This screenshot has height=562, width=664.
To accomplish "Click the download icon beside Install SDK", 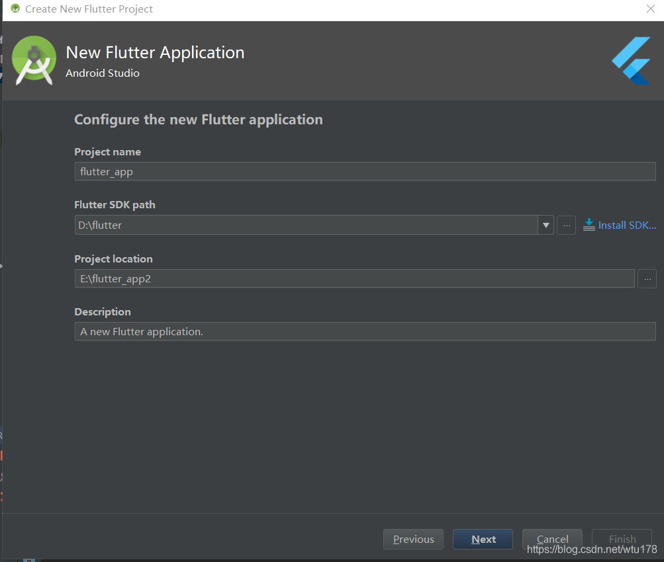I will (x=589, y=225).
